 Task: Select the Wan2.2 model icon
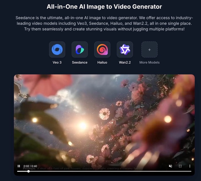[125, 49]
